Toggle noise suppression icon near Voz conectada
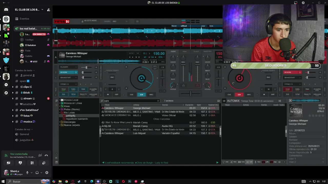 tap(40, 155)
